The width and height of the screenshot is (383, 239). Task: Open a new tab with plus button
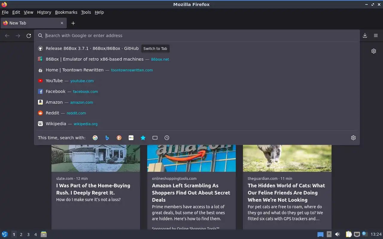point(73,23)
